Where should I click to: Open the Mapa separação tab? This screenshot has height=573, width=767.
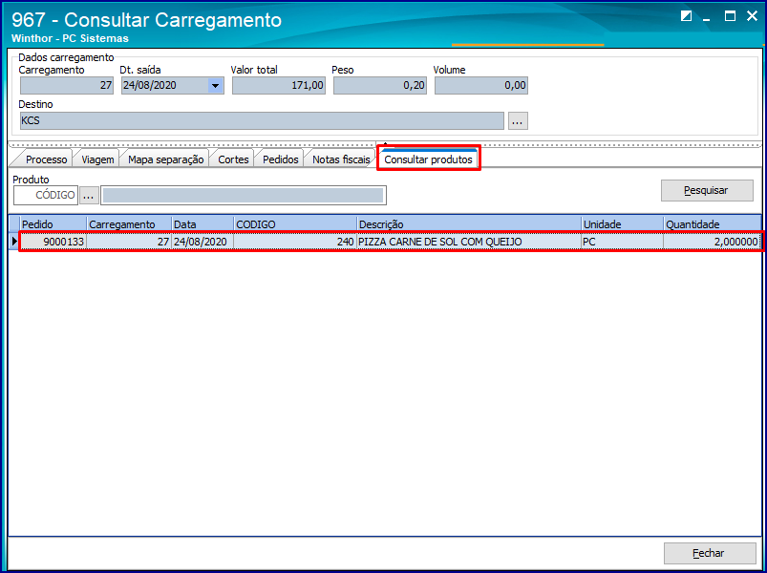point(165,159)
